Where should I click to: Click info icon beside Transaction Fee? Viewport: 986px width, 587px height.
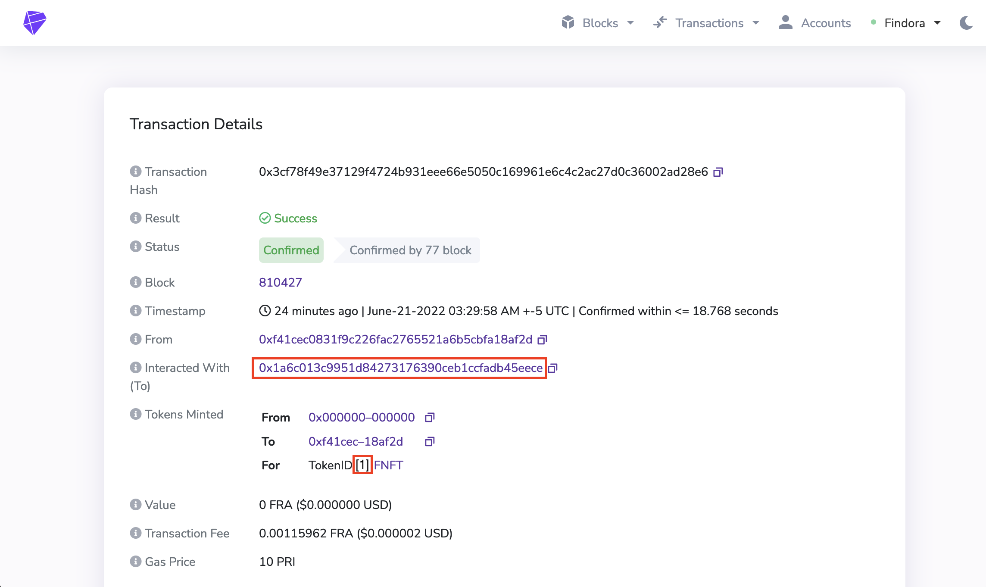click(x=135, y=533)
